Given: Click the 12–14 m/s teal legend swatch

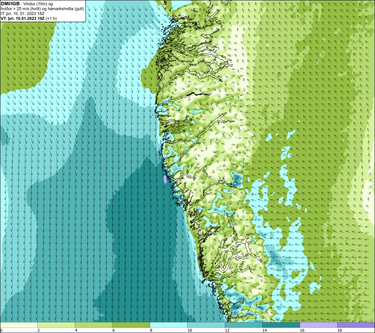Looking at the screenshot, I should click(x=243, y=325).
